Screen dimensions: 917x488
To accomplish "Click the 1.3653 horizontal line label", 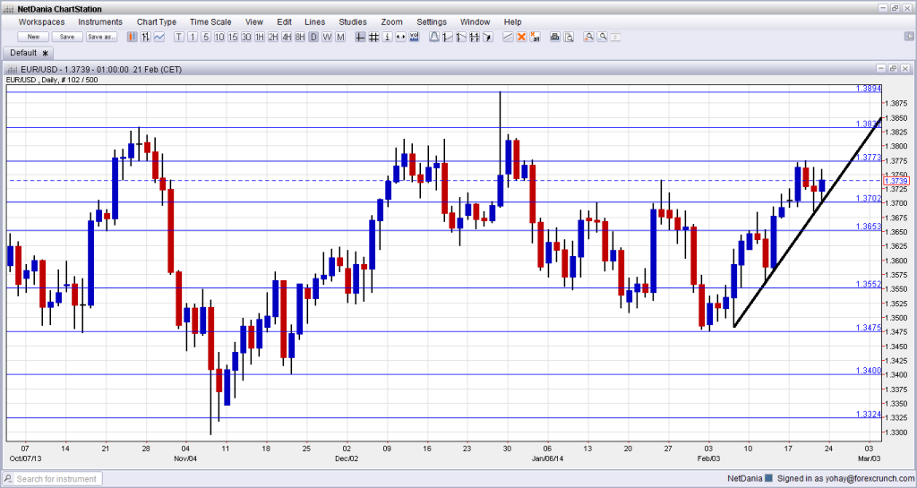I will coord(869,227).
